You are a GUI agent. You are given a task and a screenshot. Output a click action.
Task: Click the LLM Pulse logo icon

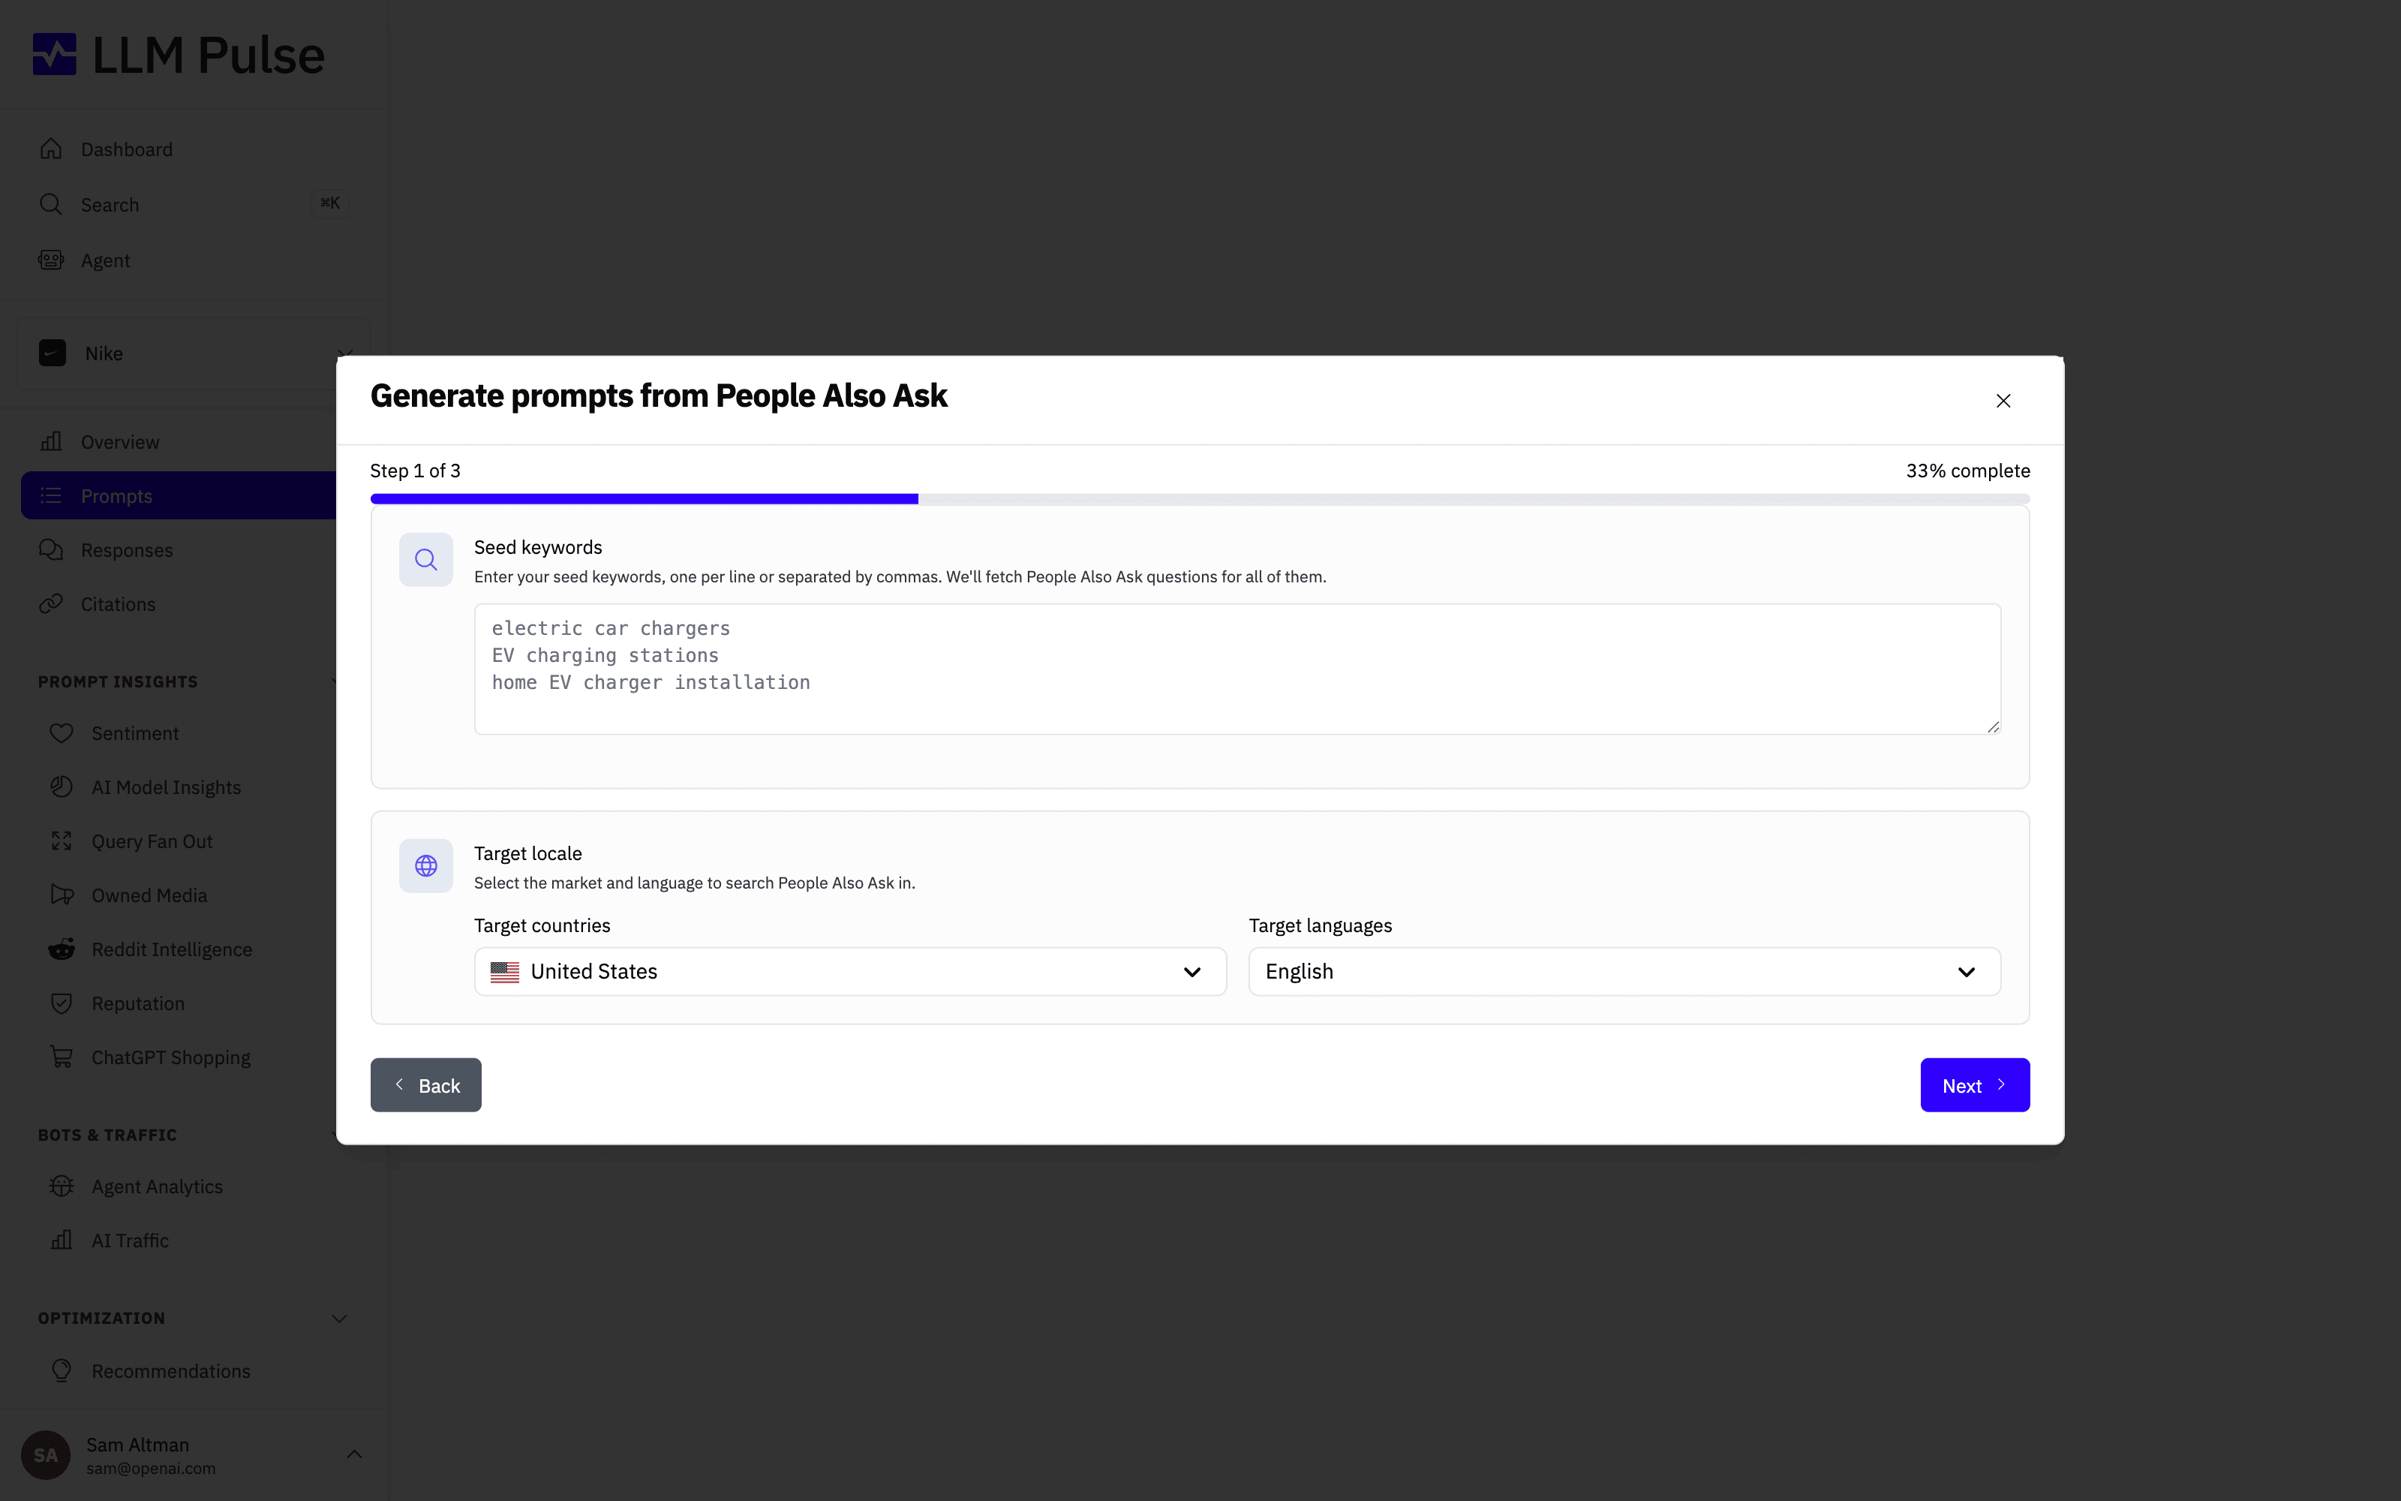pos(55,55)
